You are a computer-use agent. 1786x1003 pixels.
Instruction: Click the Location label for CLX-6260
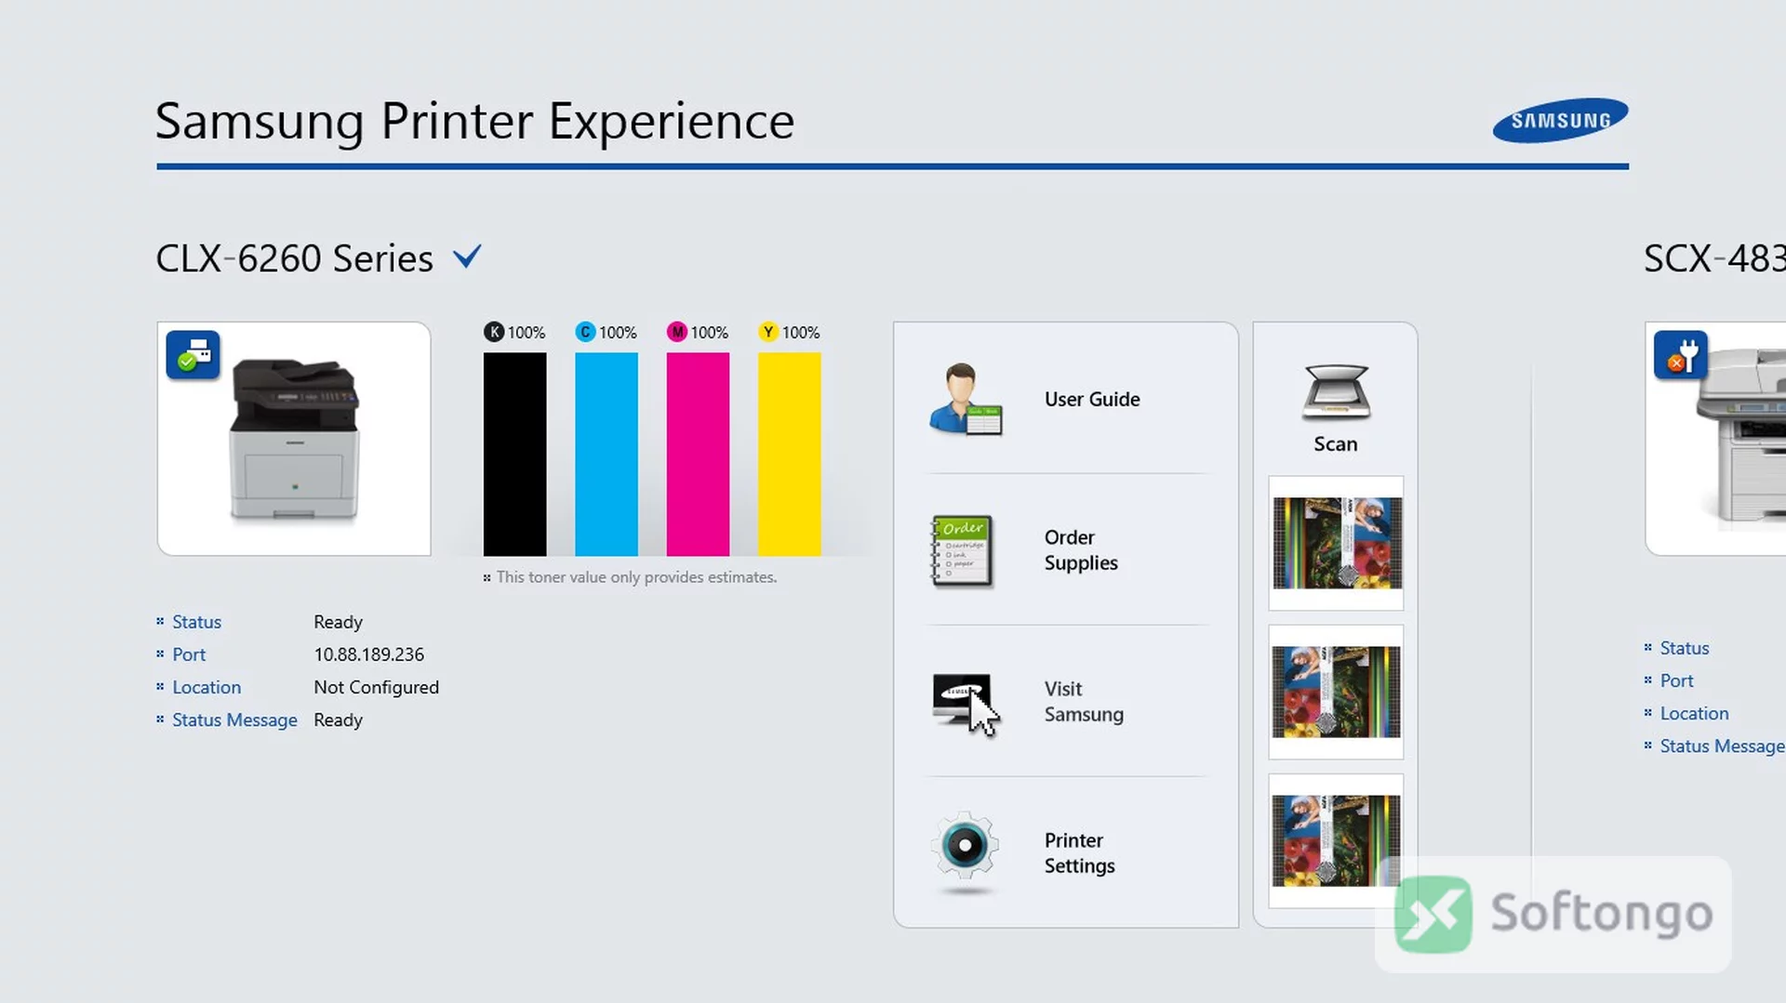tap(207, 687)
